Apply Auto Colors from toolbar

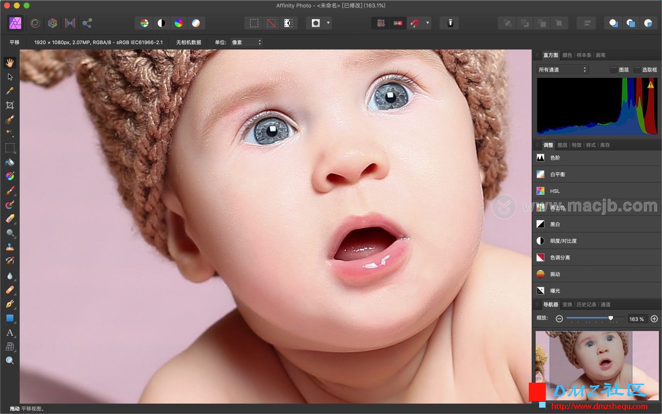click(x=179, y=23)
